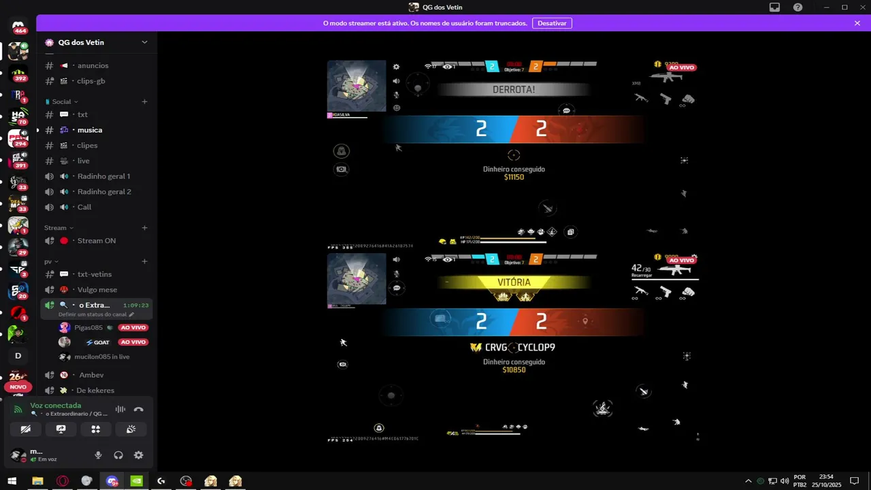871x490 pixels.
Task: Open Discord direct messages home icon
Action: (18, 26)
